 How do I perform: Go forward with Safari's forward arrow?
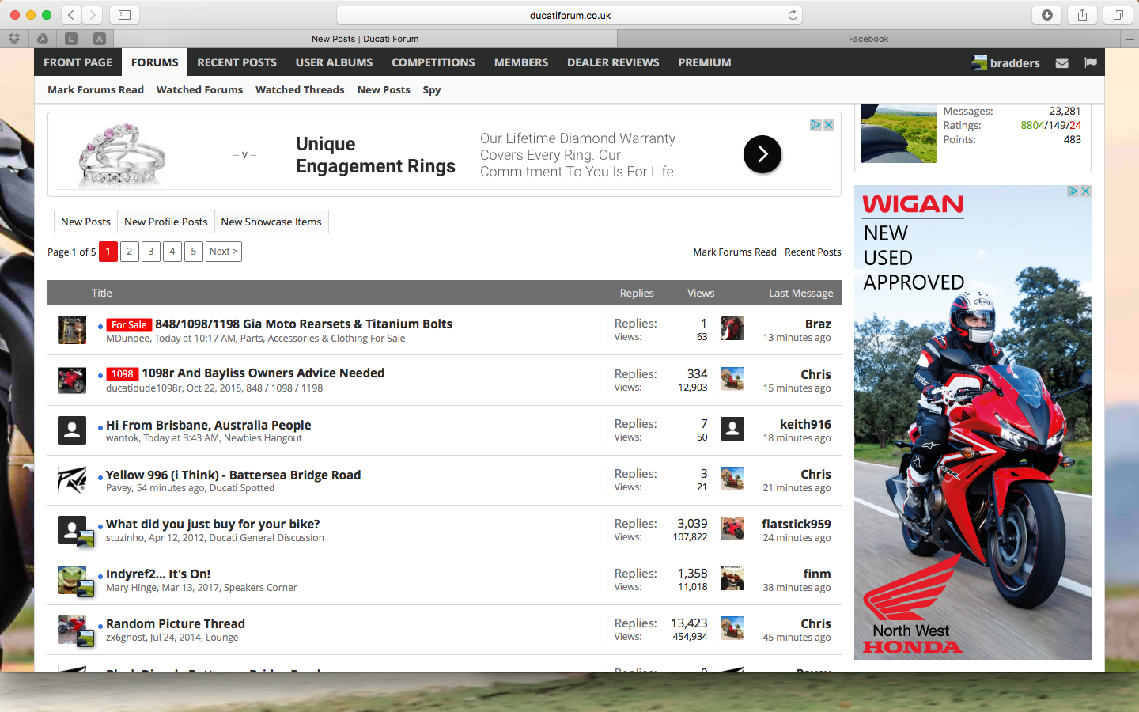click(93, 14)
